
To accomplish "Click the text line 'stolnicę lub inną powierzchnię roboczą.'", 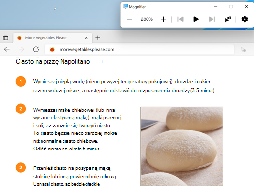I will click(x=75, y=176).
